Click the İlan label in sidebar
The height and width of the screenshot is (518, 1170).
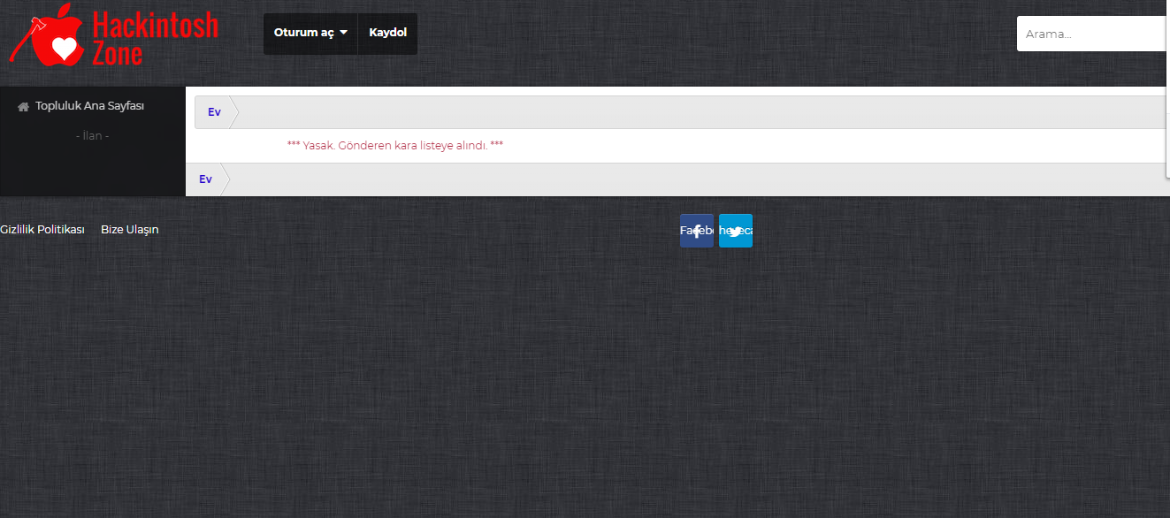92,136
